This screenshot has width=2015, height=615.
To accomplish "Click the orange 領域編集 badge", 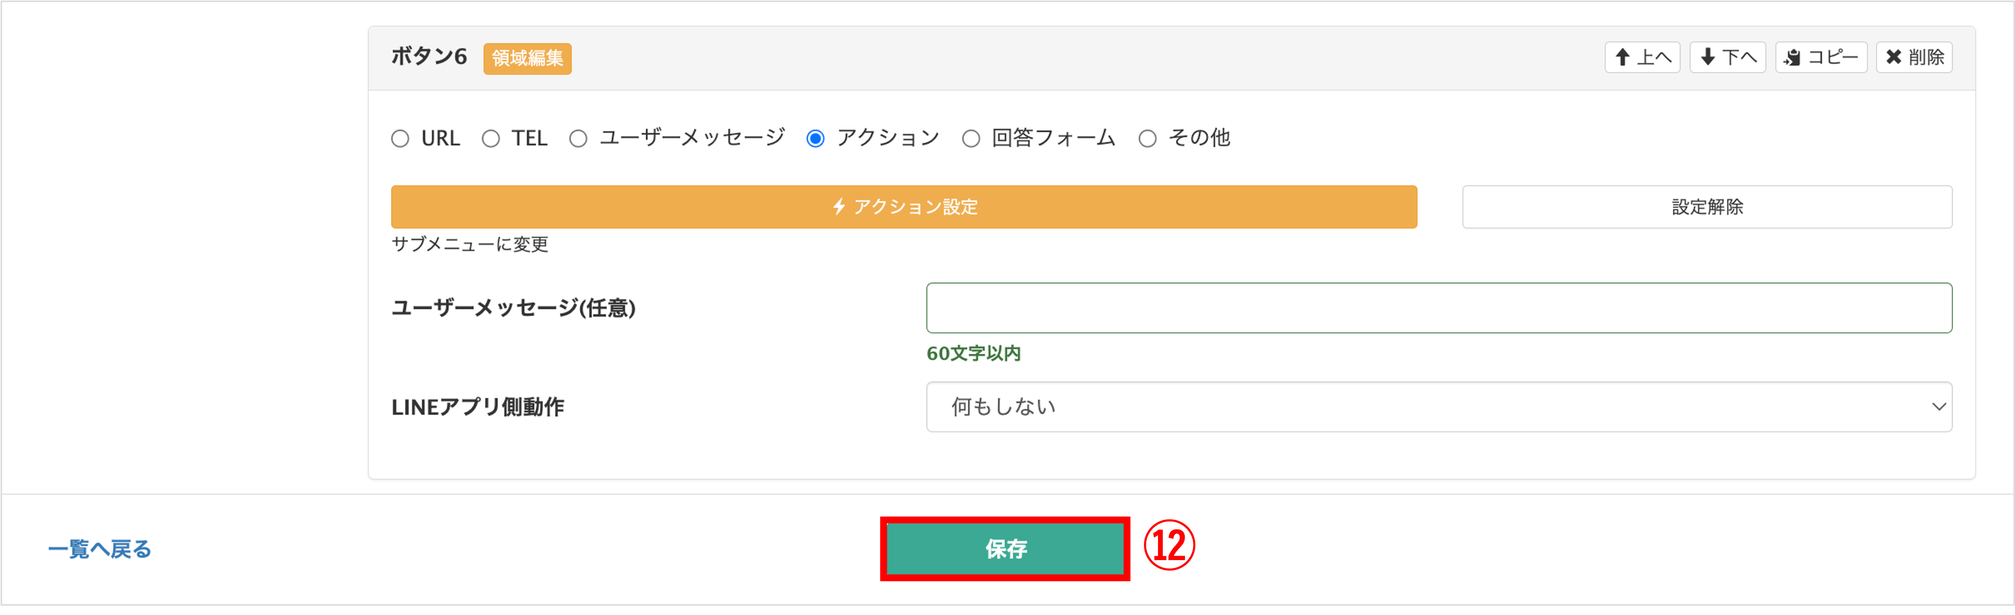I will point(527,59).
